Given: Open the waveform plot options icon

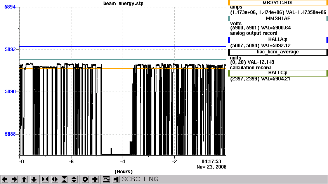Looking at the screenshot, I should 106,179.
